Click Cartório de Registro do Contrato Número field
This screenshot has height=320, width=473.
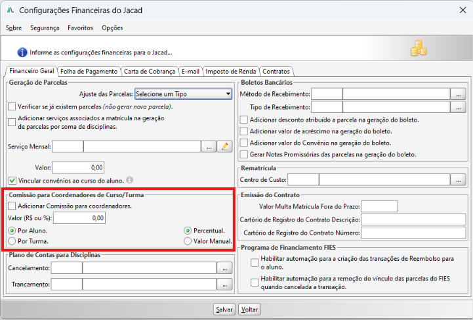pyautogui.click(x=413, y=233)
